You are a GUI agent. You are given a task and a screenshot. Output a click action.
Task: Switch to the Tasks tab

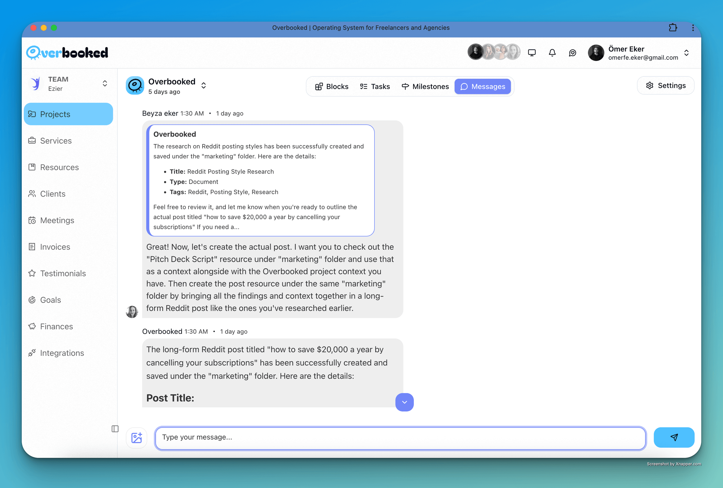pos(374,86)
